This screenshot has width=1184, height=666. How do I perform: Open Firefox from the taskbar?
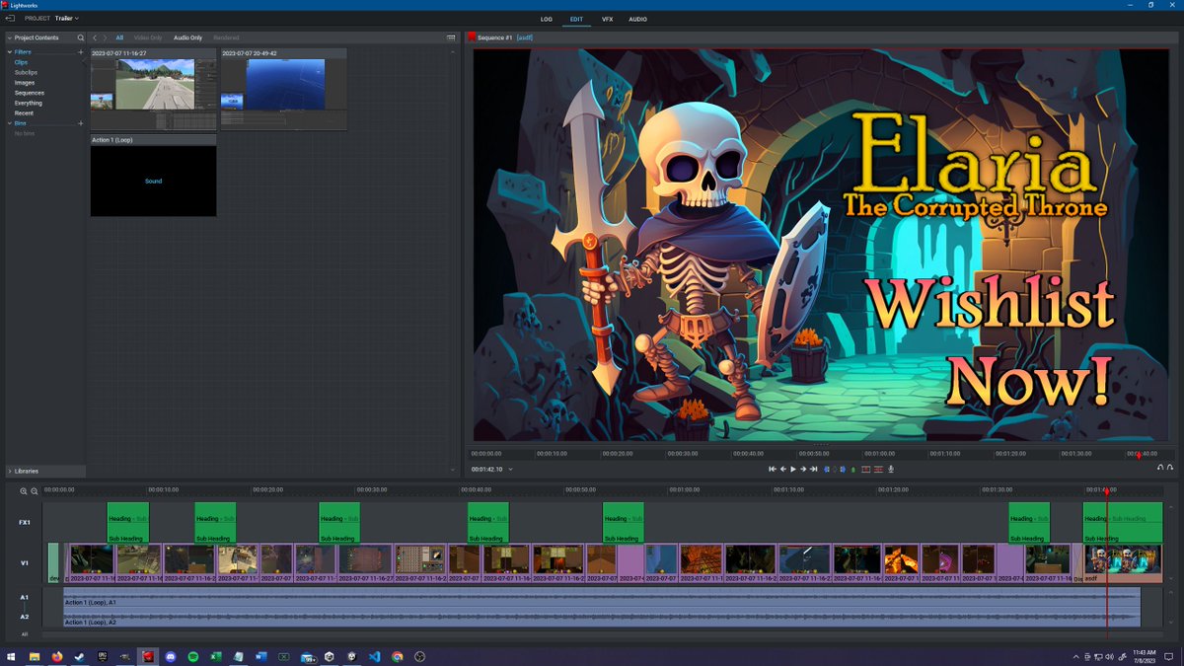(57, 656)
